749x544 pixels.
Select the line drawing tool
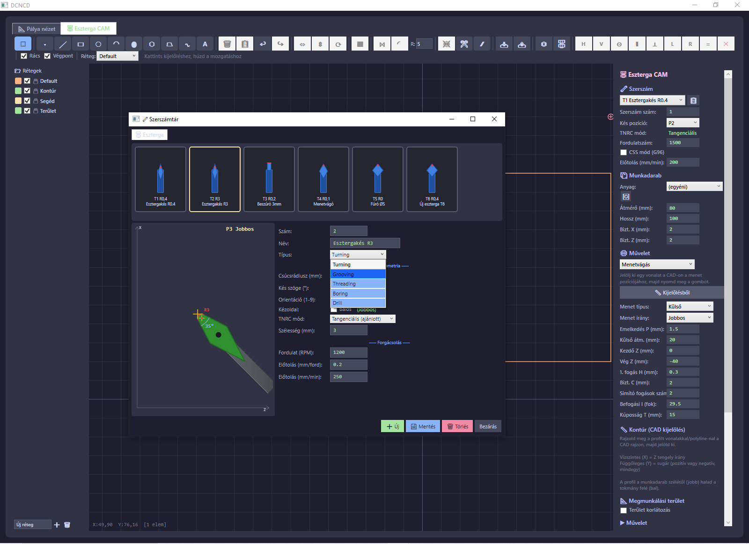coord(63,44)
